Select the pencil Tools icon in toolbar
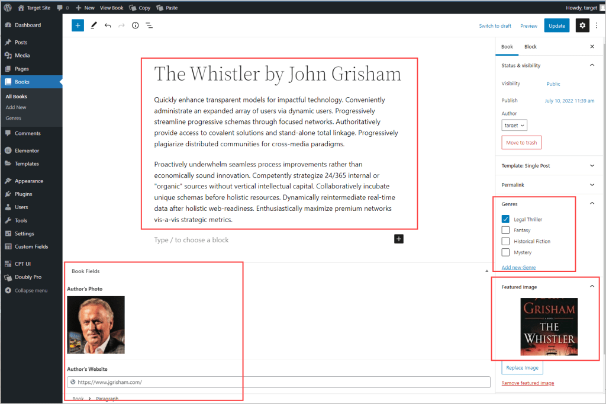The image size is (606, 404). click(94, 25)
